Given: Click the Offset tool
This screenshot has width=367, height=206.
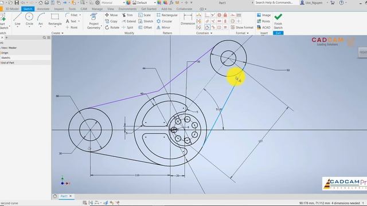Looking at the screenshot, I should point(145,27).
